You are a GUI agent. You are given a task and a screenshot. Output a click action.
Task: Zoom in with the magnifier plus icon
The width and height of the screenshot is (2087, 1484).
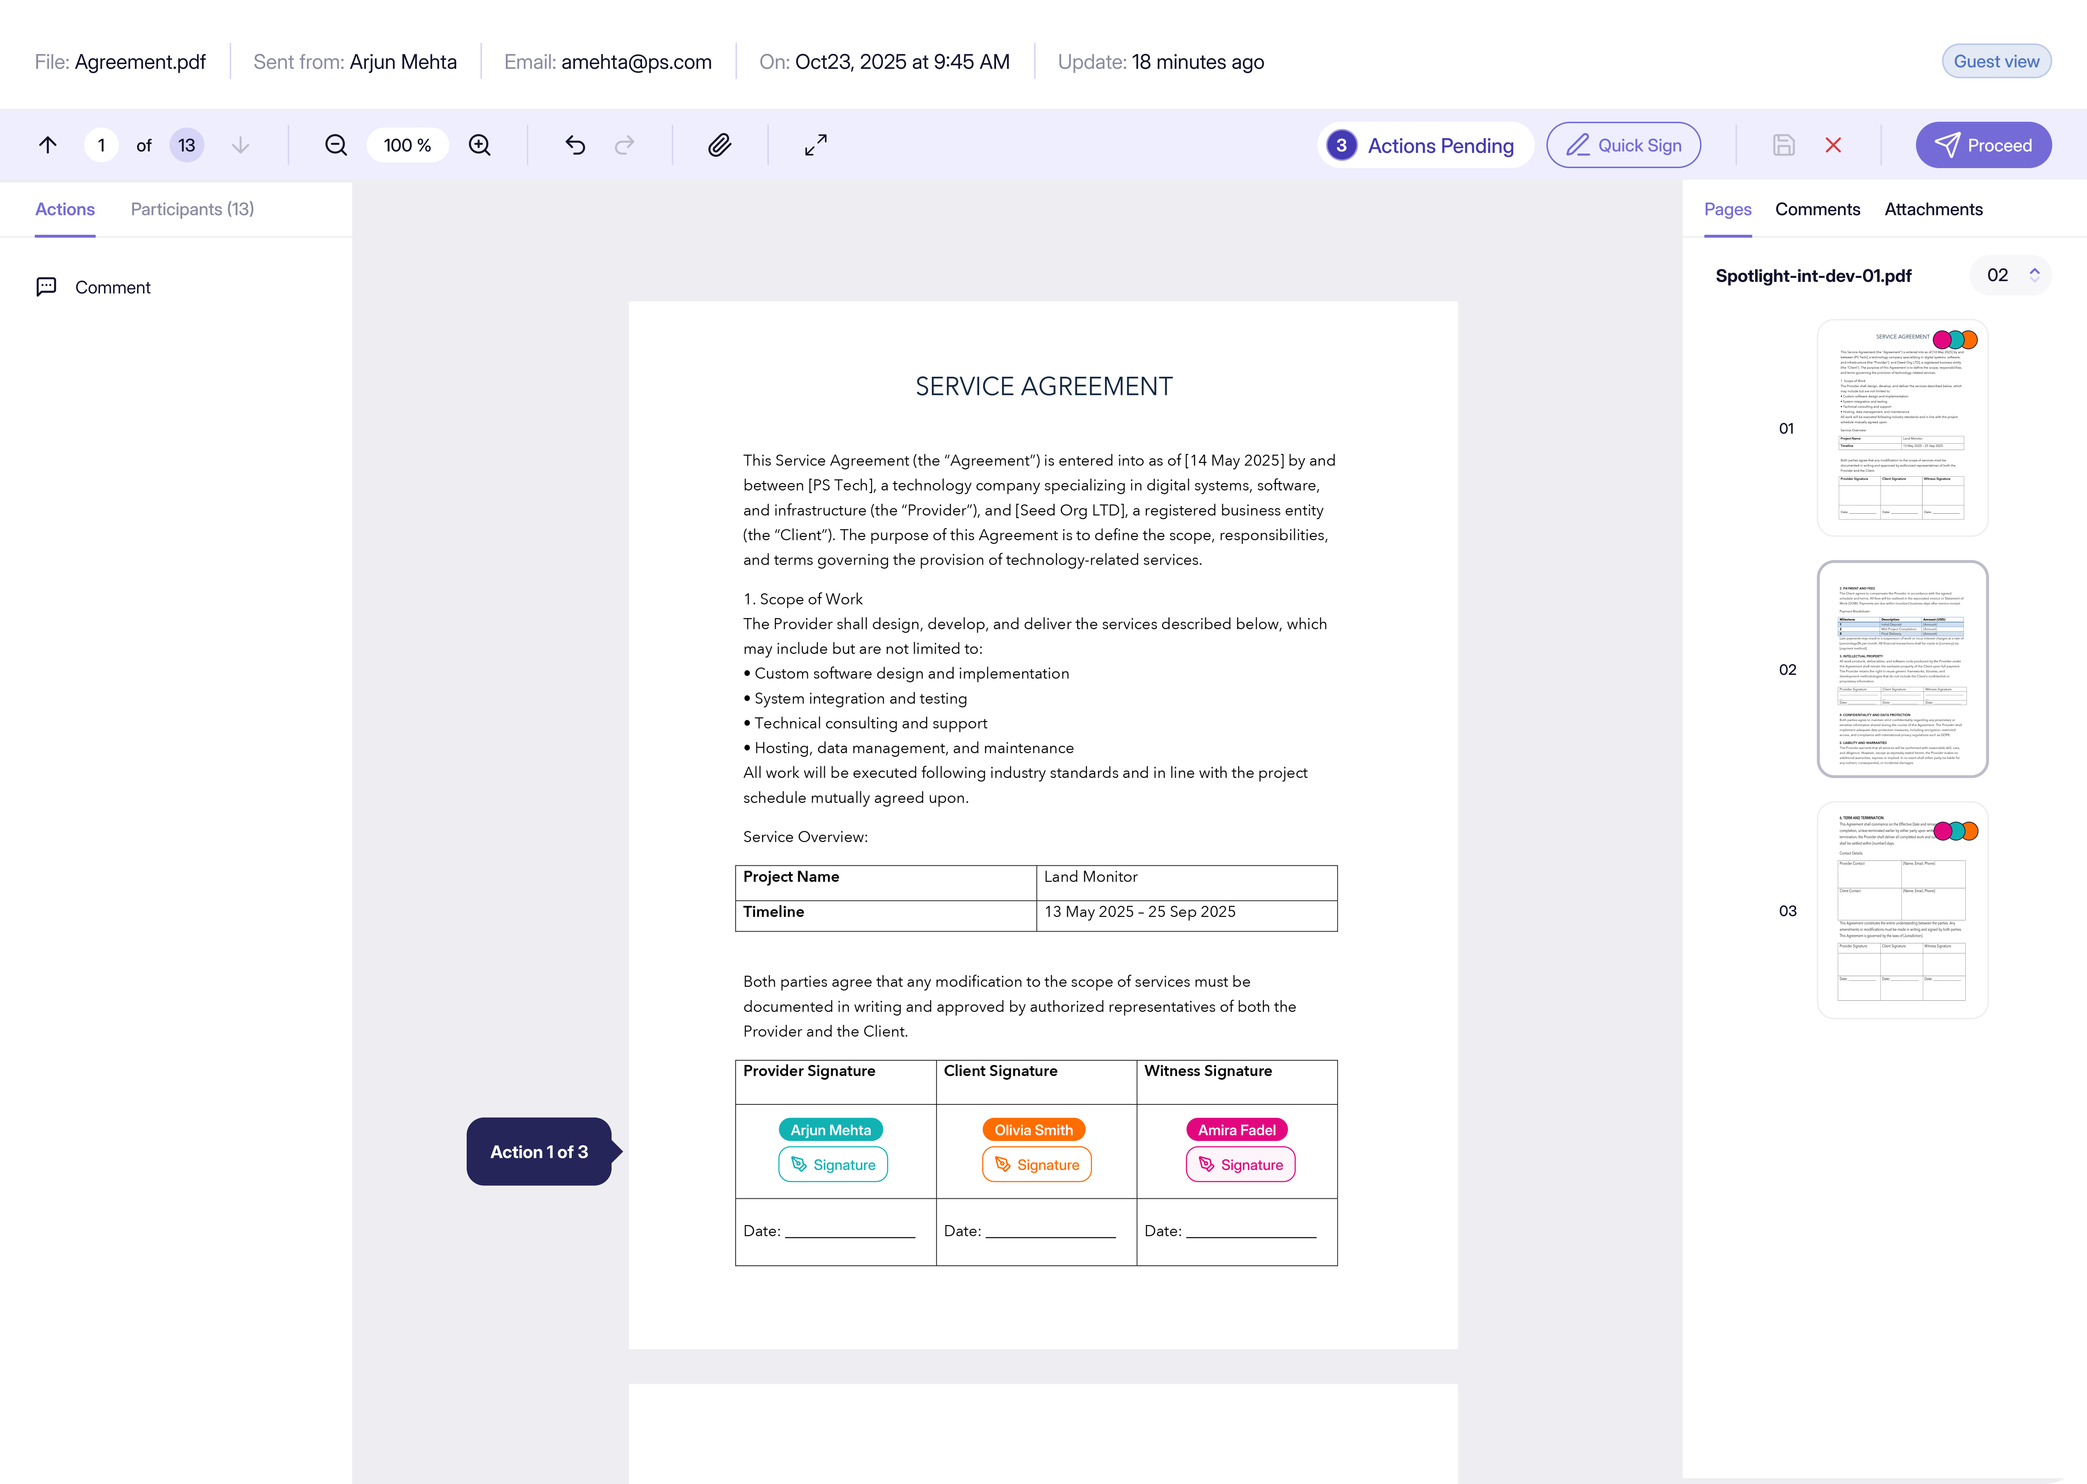click(x=480, y=145)
